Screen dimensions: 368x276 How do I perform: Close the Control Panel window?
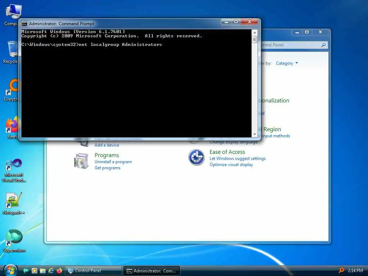click(x=320, y=32)
